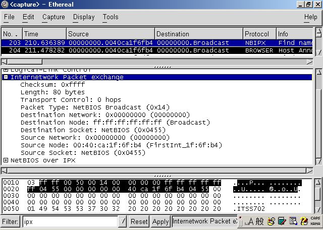The width and height of the screenshot is (323, 230).
Task: Click the hex dump row at offset 0010
Action: [152, 183]
